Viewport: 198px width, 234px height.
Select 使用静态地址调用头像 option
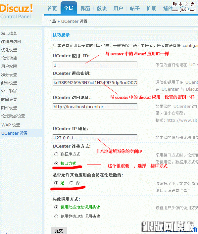pos(56,216)
